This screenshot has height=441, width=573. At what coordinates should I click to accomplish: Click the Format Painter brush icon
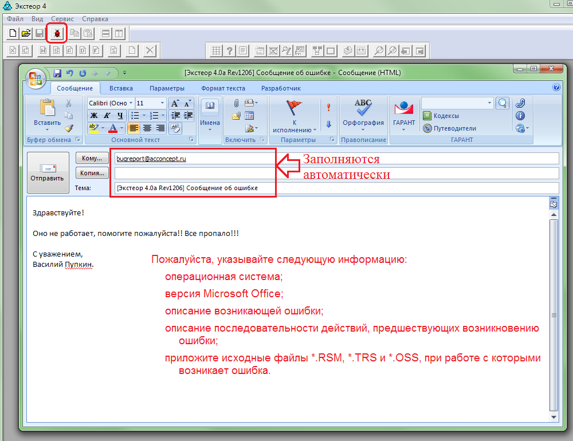point(68,128)
